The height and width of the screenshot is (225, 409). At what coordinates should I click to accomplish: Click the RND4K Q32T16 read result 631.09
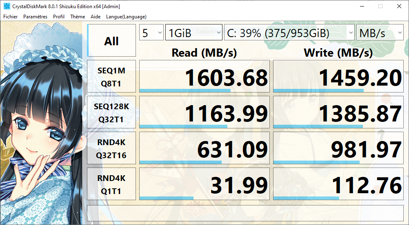[x=204, y=148]
